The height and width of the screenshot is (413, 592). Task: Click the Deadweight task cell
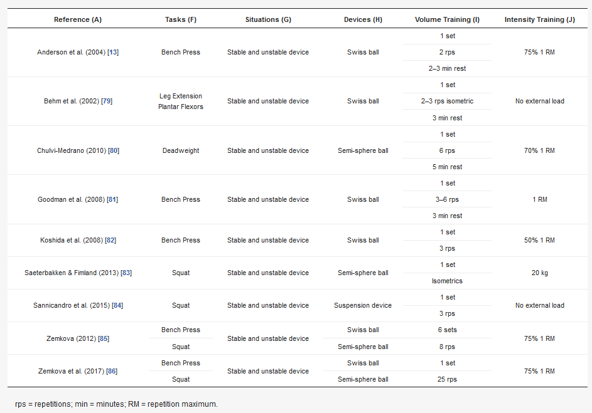point(181,151)
